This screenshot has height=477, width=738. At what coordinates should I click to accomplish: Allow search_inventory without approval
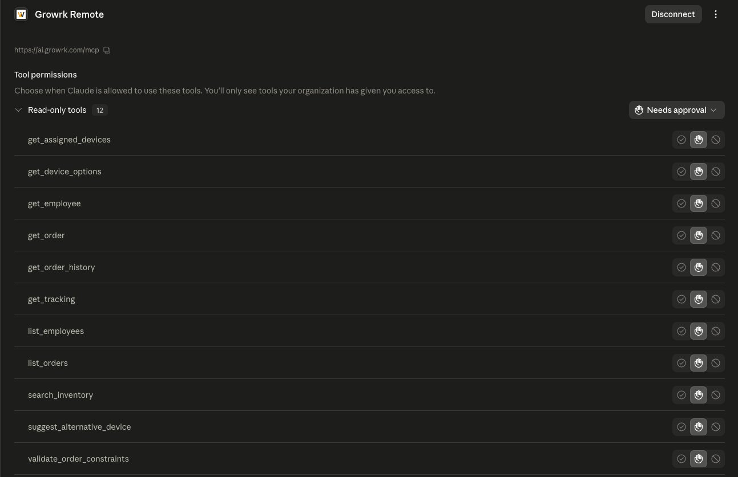(x=681, y=395)
